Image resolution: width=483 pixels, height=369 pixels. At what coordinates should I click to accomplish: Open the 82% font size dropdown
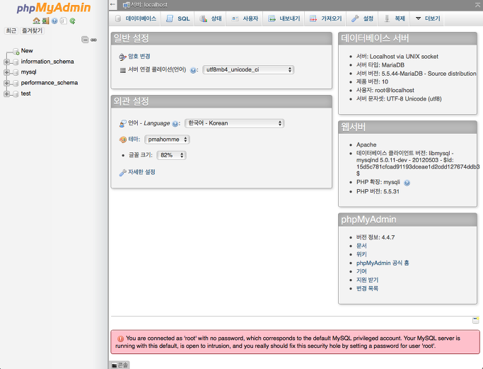(x=171, y=155)
